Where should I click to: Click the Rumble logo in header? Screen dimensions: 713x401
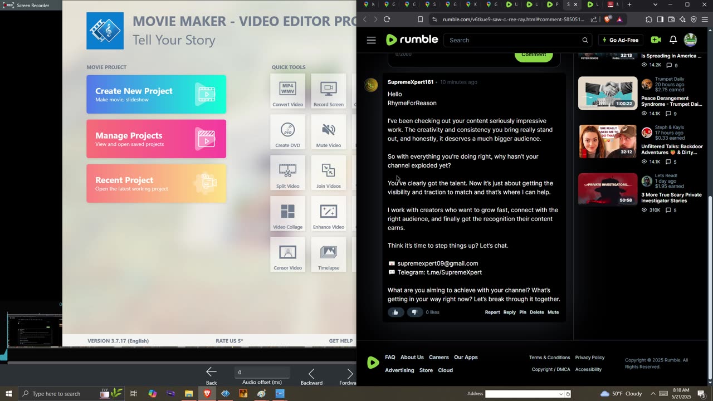click(x=412, y=40)
